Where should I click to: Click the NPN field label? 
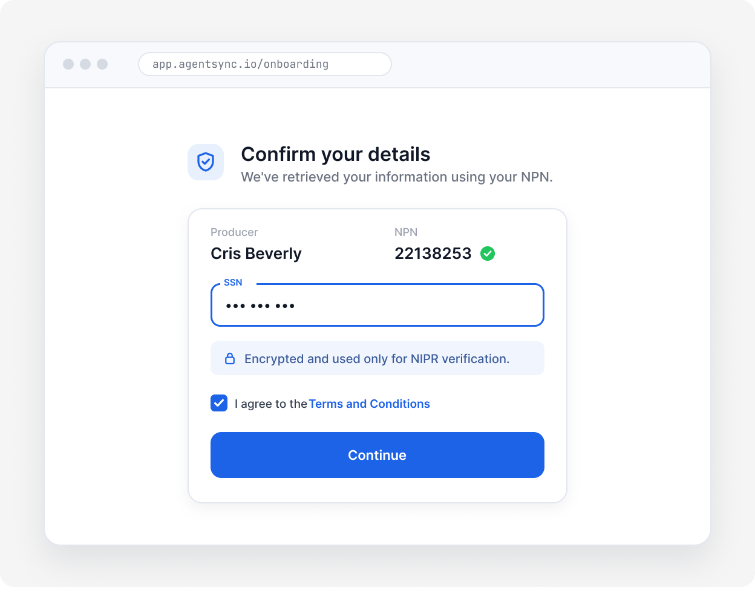[x=406, y=232]
